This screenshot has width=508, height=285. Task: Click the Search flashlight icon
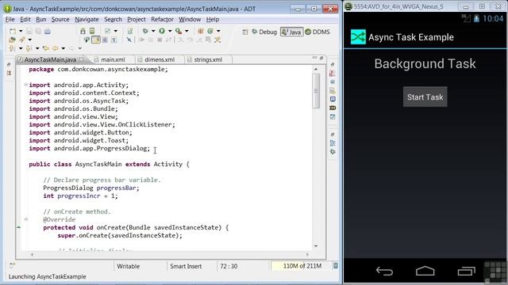[x=22, y=40]
